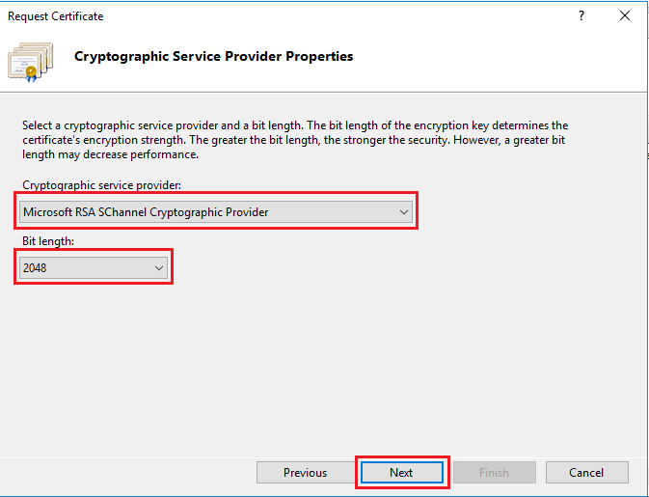This screenshot has width=649, height=497.
Task: Click the certificate stack icon in header
Action: 30,62
